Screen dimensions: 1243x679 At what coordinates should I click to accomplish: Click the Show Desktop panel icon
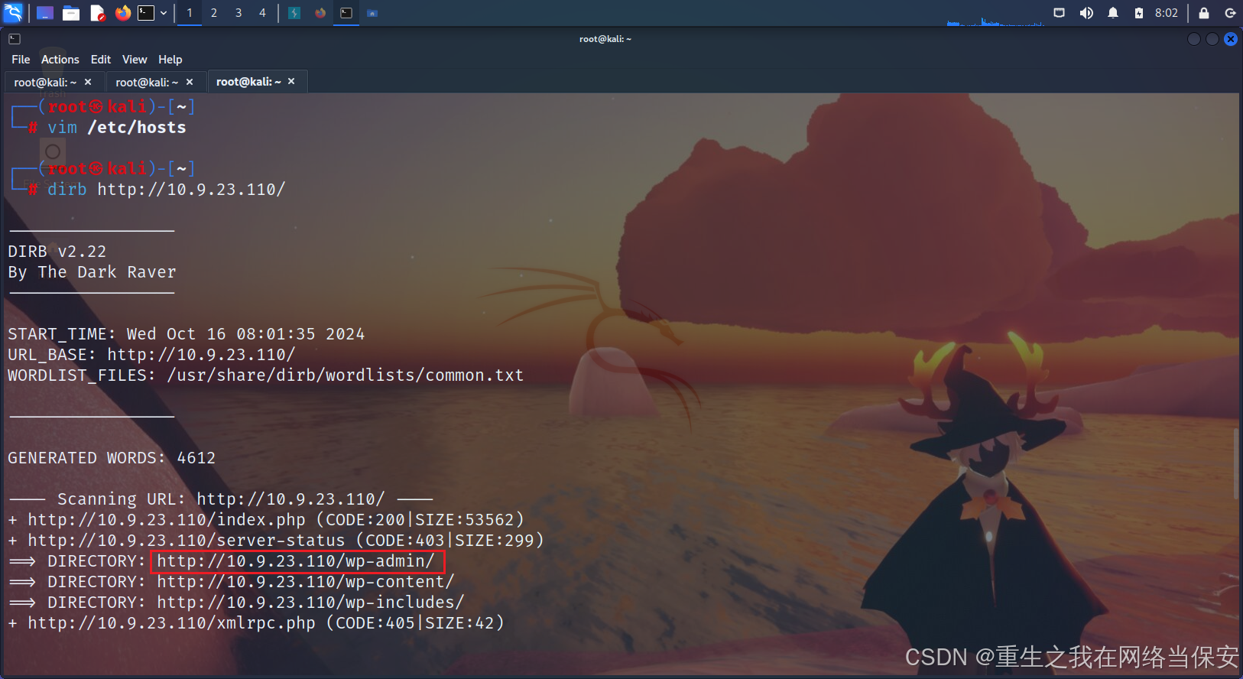coord(45,13)
